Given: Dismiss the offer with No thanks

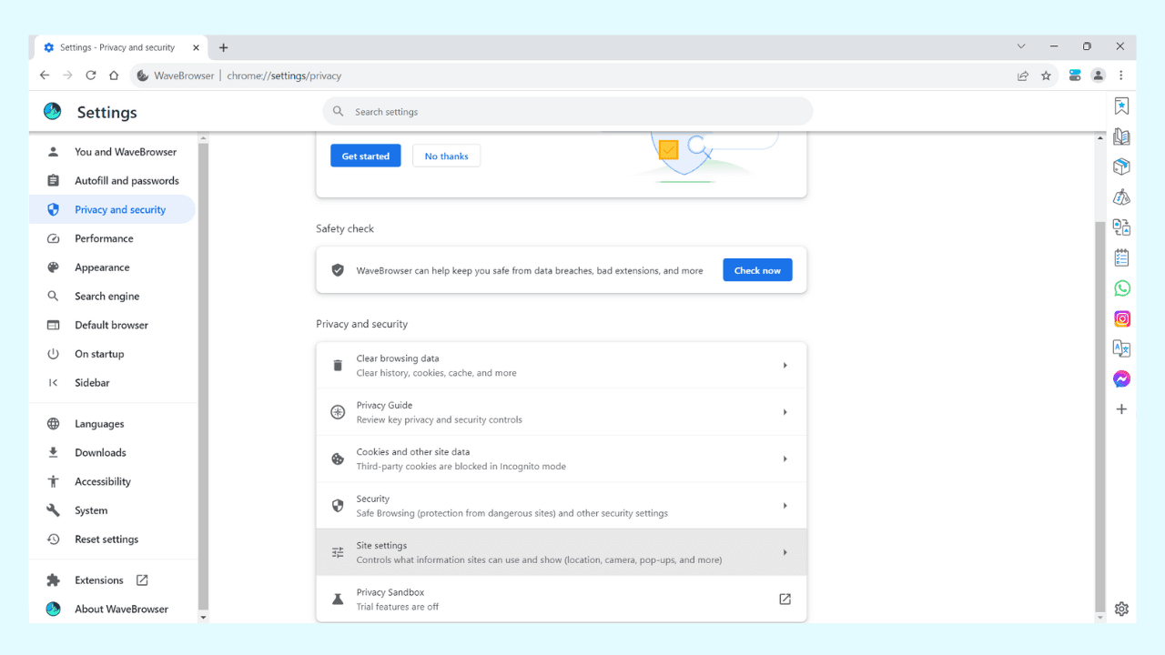Looking at the screenshot, I should pos(446,155).
